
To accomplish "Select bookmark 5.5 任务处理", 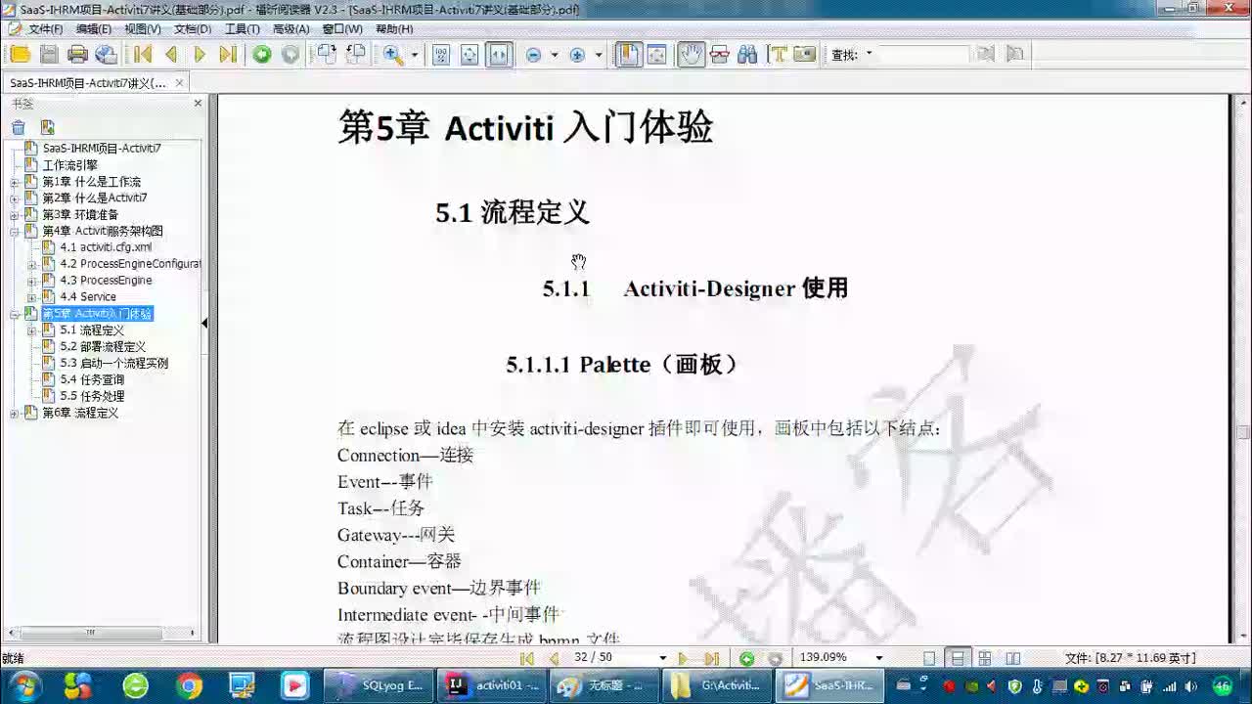I will [92, 397].
